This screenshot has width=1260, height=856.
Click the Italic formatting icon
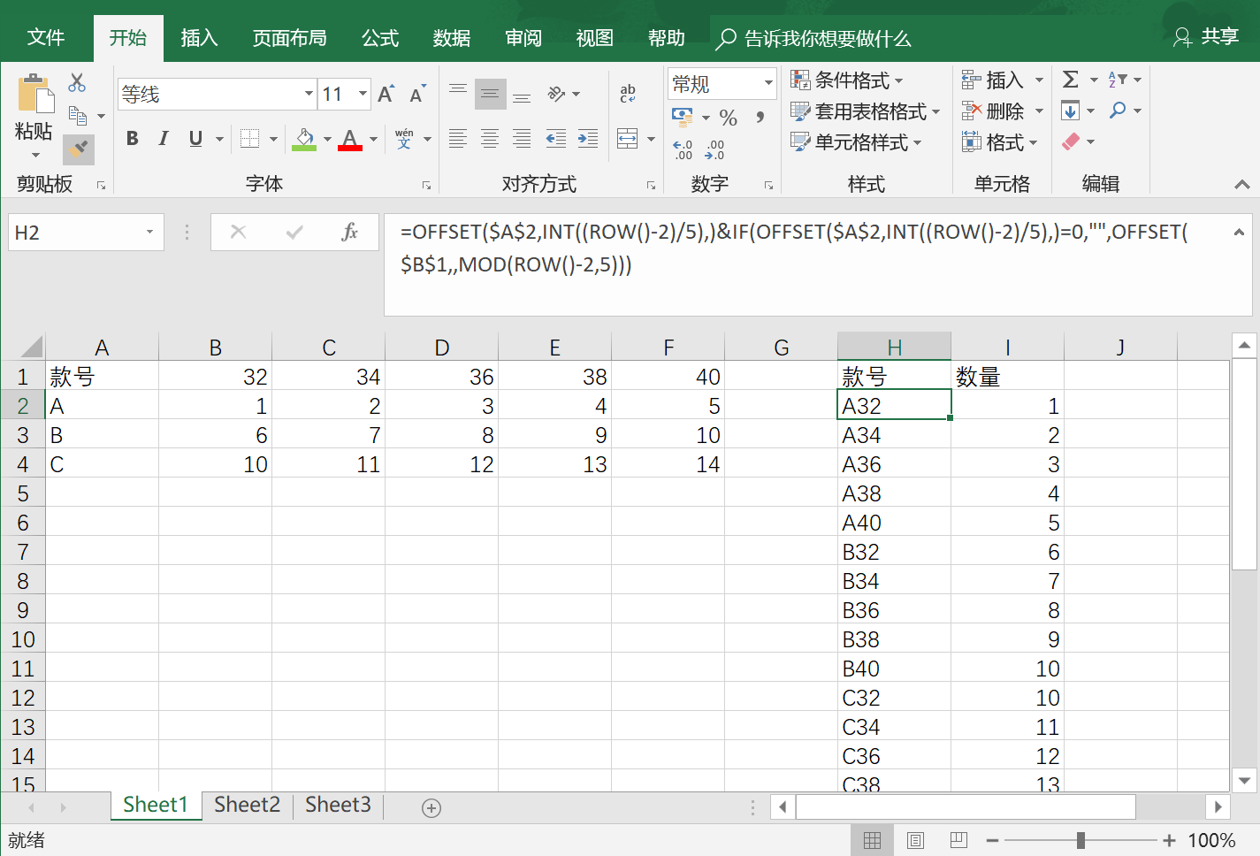point(163,138)
